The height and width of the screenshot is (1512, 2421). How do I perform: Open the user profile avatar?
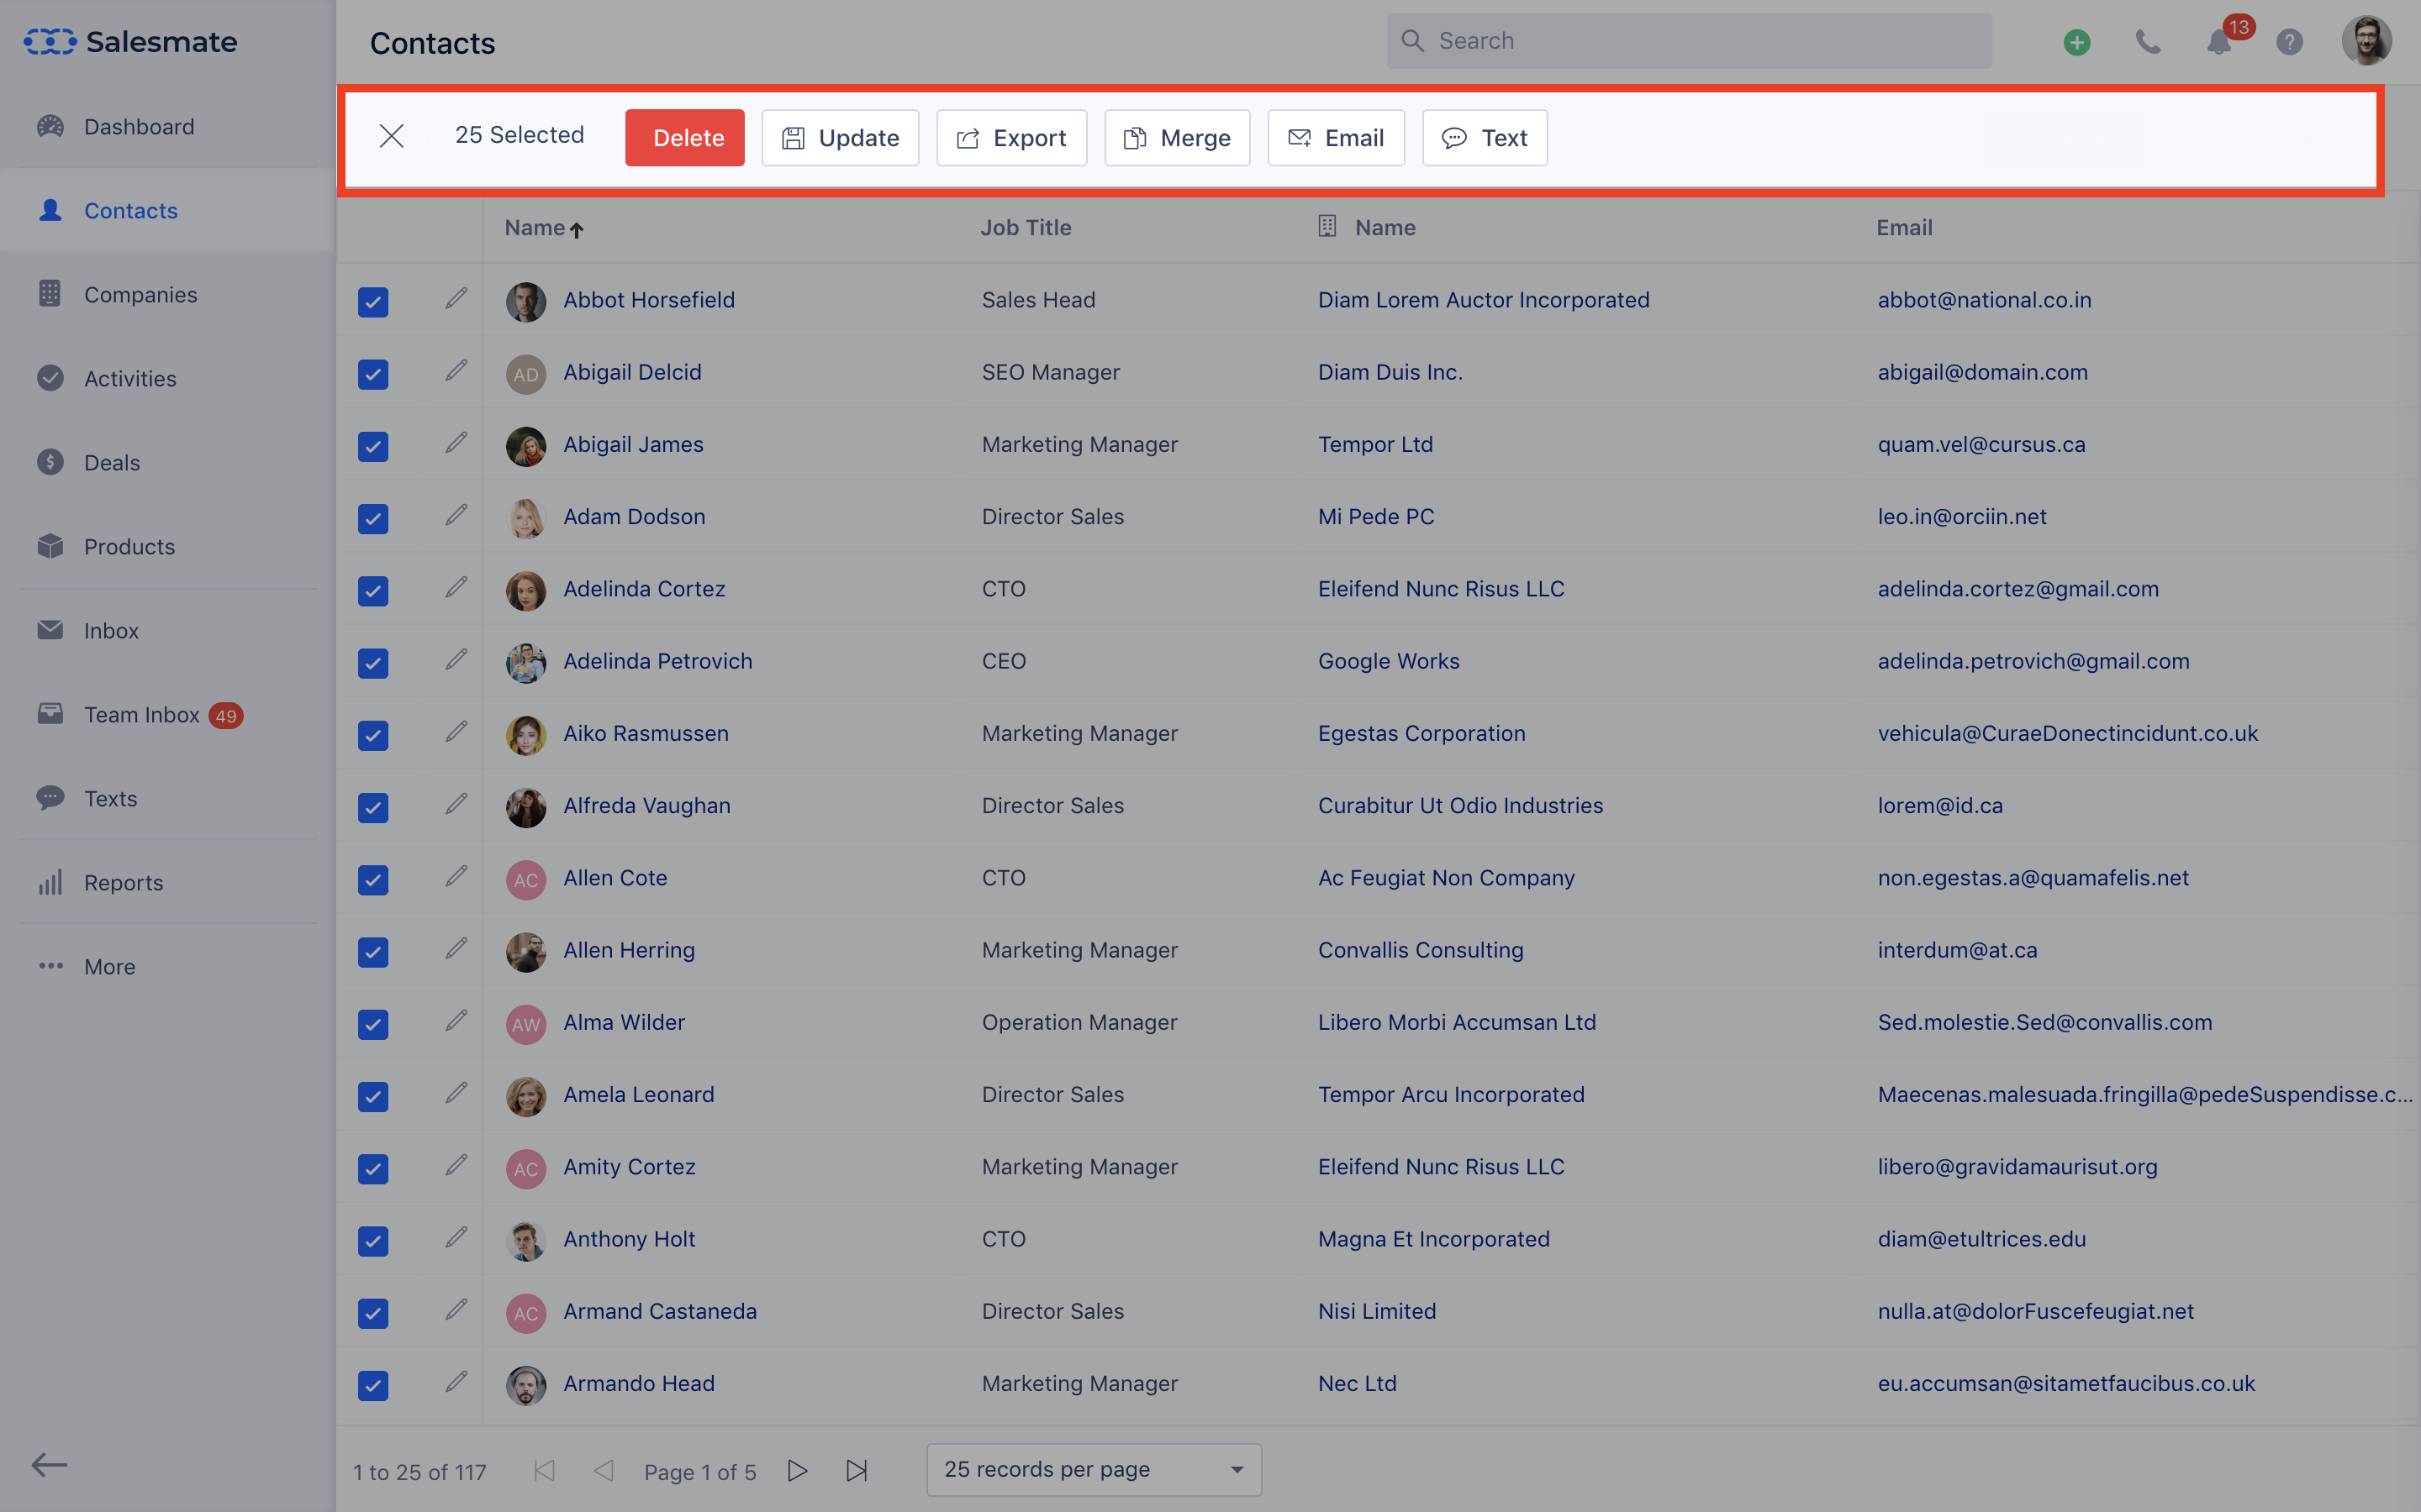coord(2367,41)
